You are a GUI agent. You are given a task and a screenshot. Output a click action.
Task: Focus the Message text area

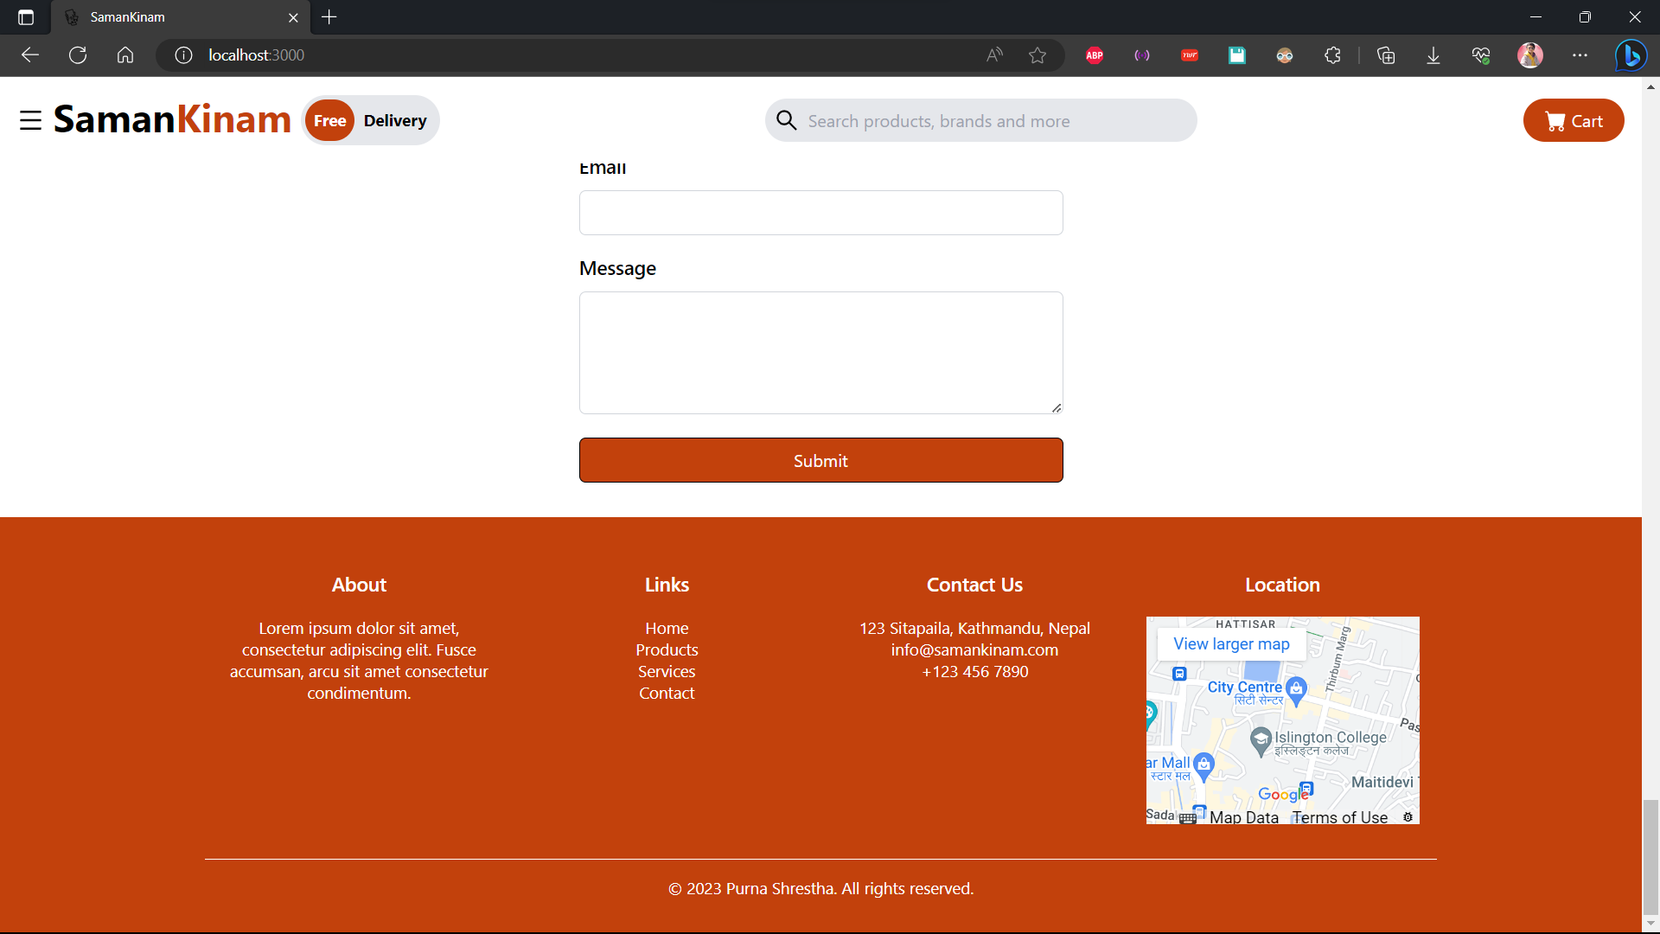coord(820,353)
